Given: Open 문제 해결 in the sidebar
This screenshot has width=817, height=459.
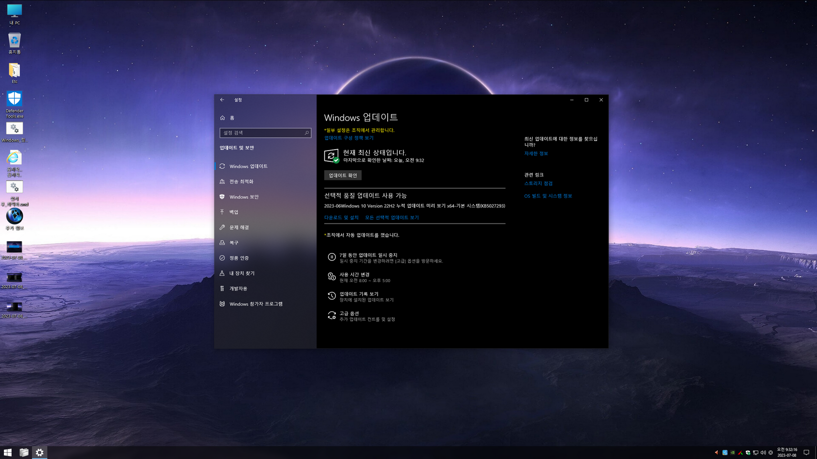Looking at the screenshot, I should pyautogui.click(x=265, y=228).
